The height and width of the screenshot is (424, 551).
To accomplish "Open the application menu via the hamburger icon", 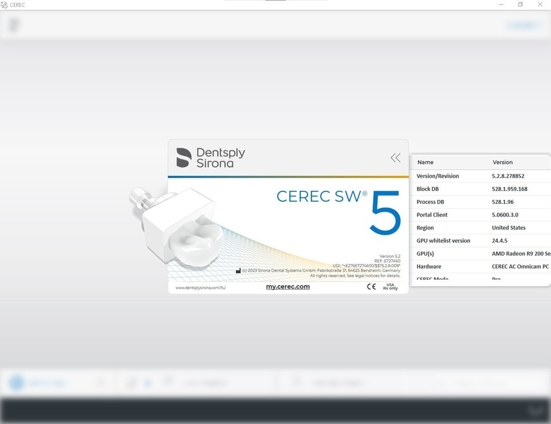I will coord(13,25).
